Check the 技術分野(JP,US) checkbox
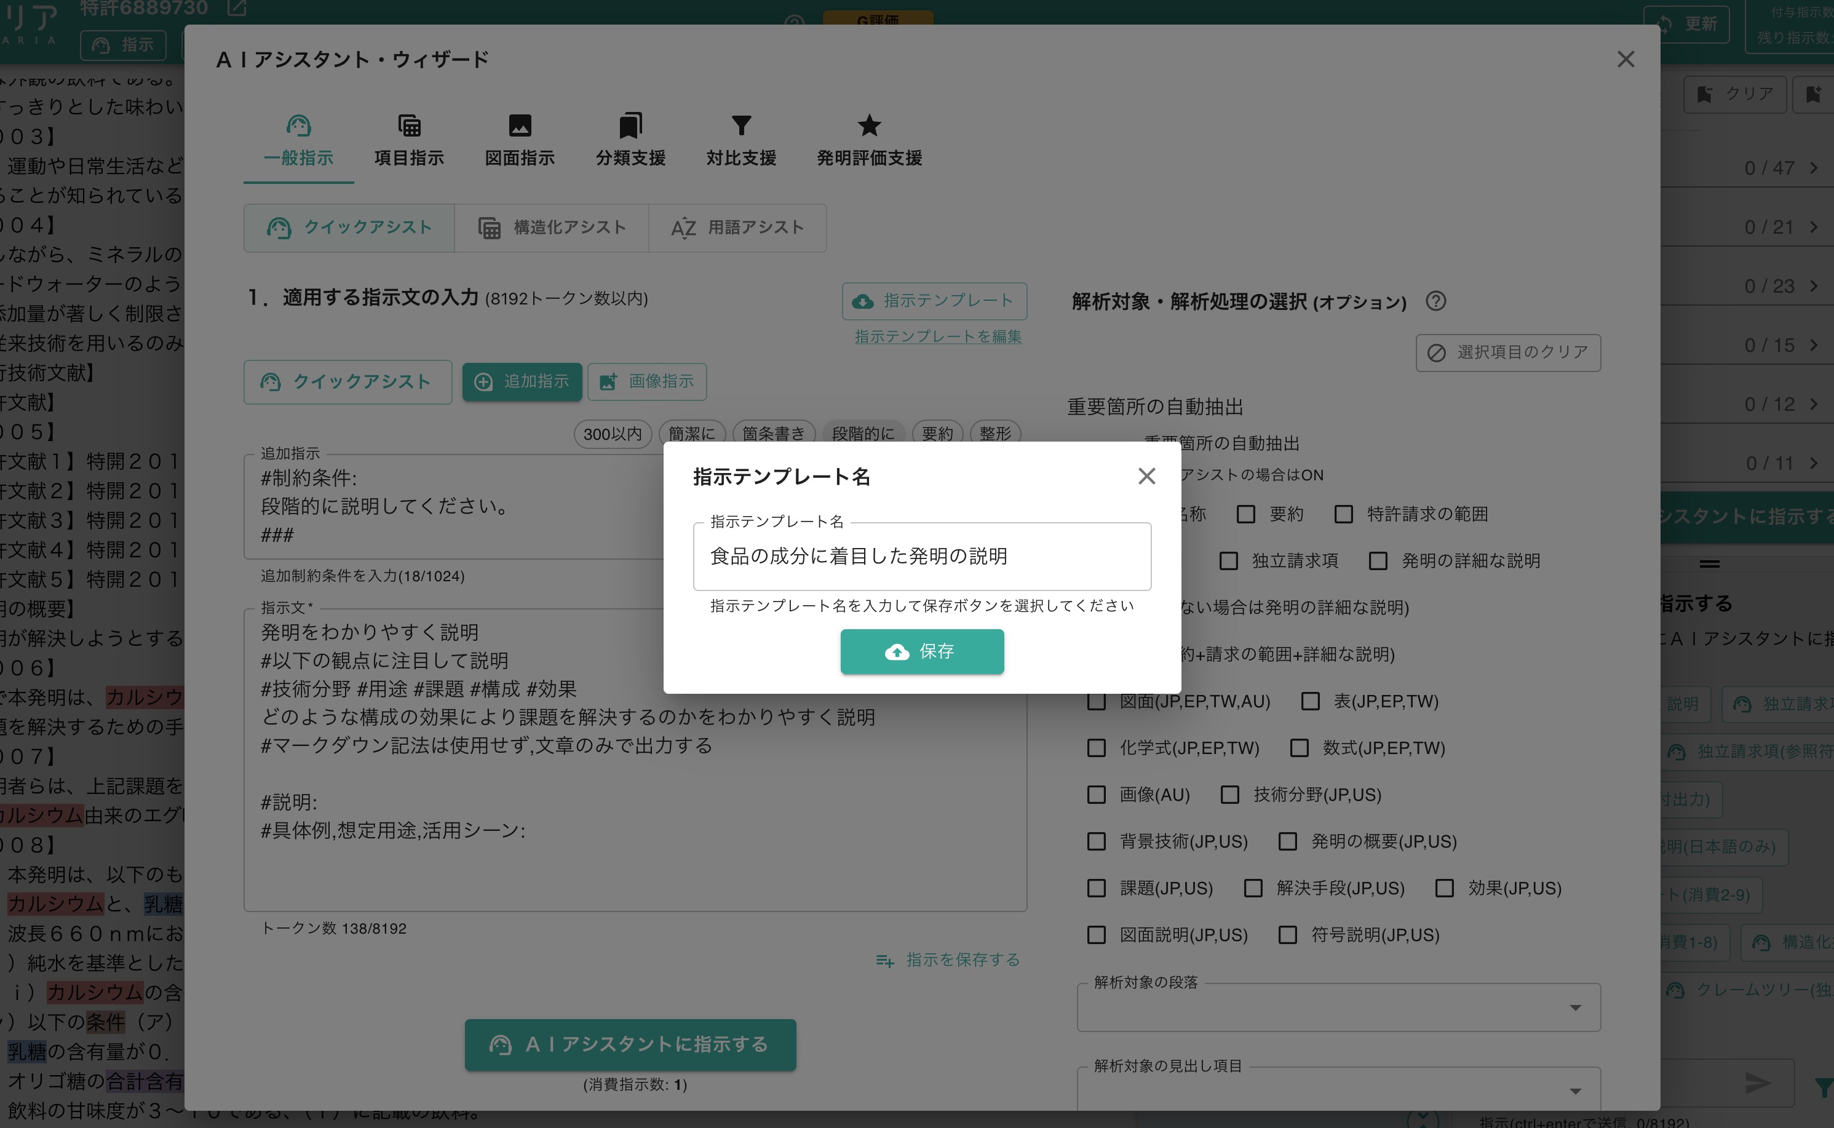Screen dimensions: 1834x1128 click(1229, 795)
